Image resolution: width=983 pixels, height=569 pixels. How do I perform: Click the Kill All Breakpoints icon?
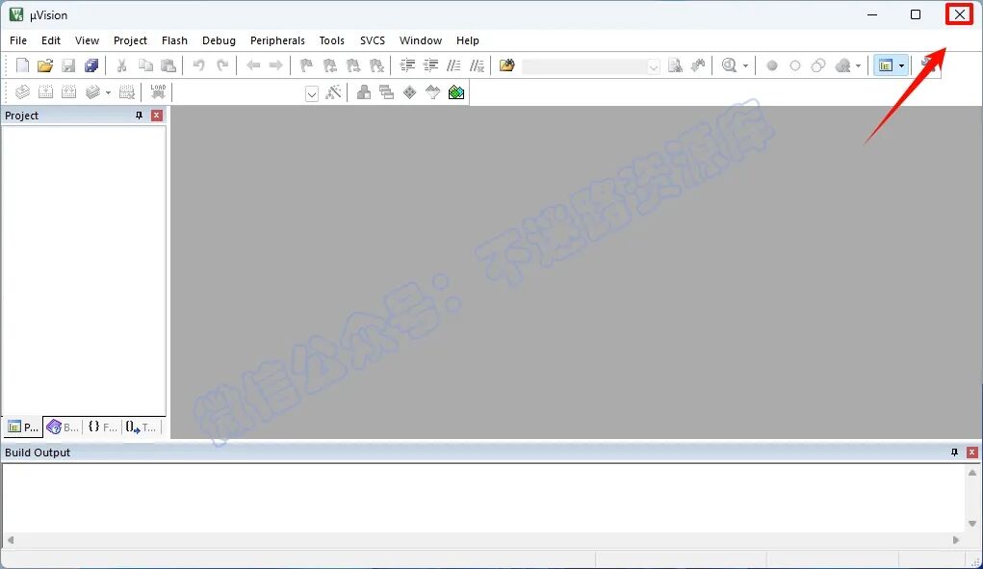pyautogui.click(x=843, y=65)
